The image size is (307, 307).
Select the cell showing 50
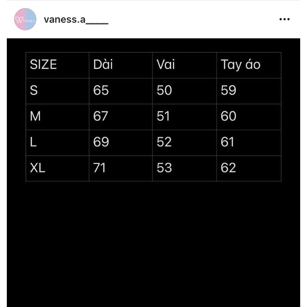pos(185,91)
